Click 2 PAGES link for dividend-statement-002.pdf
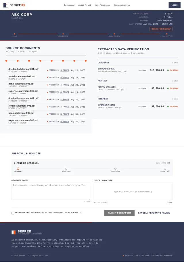The width and height of the screenshot is (184, 262). click(x=65, y=100)
